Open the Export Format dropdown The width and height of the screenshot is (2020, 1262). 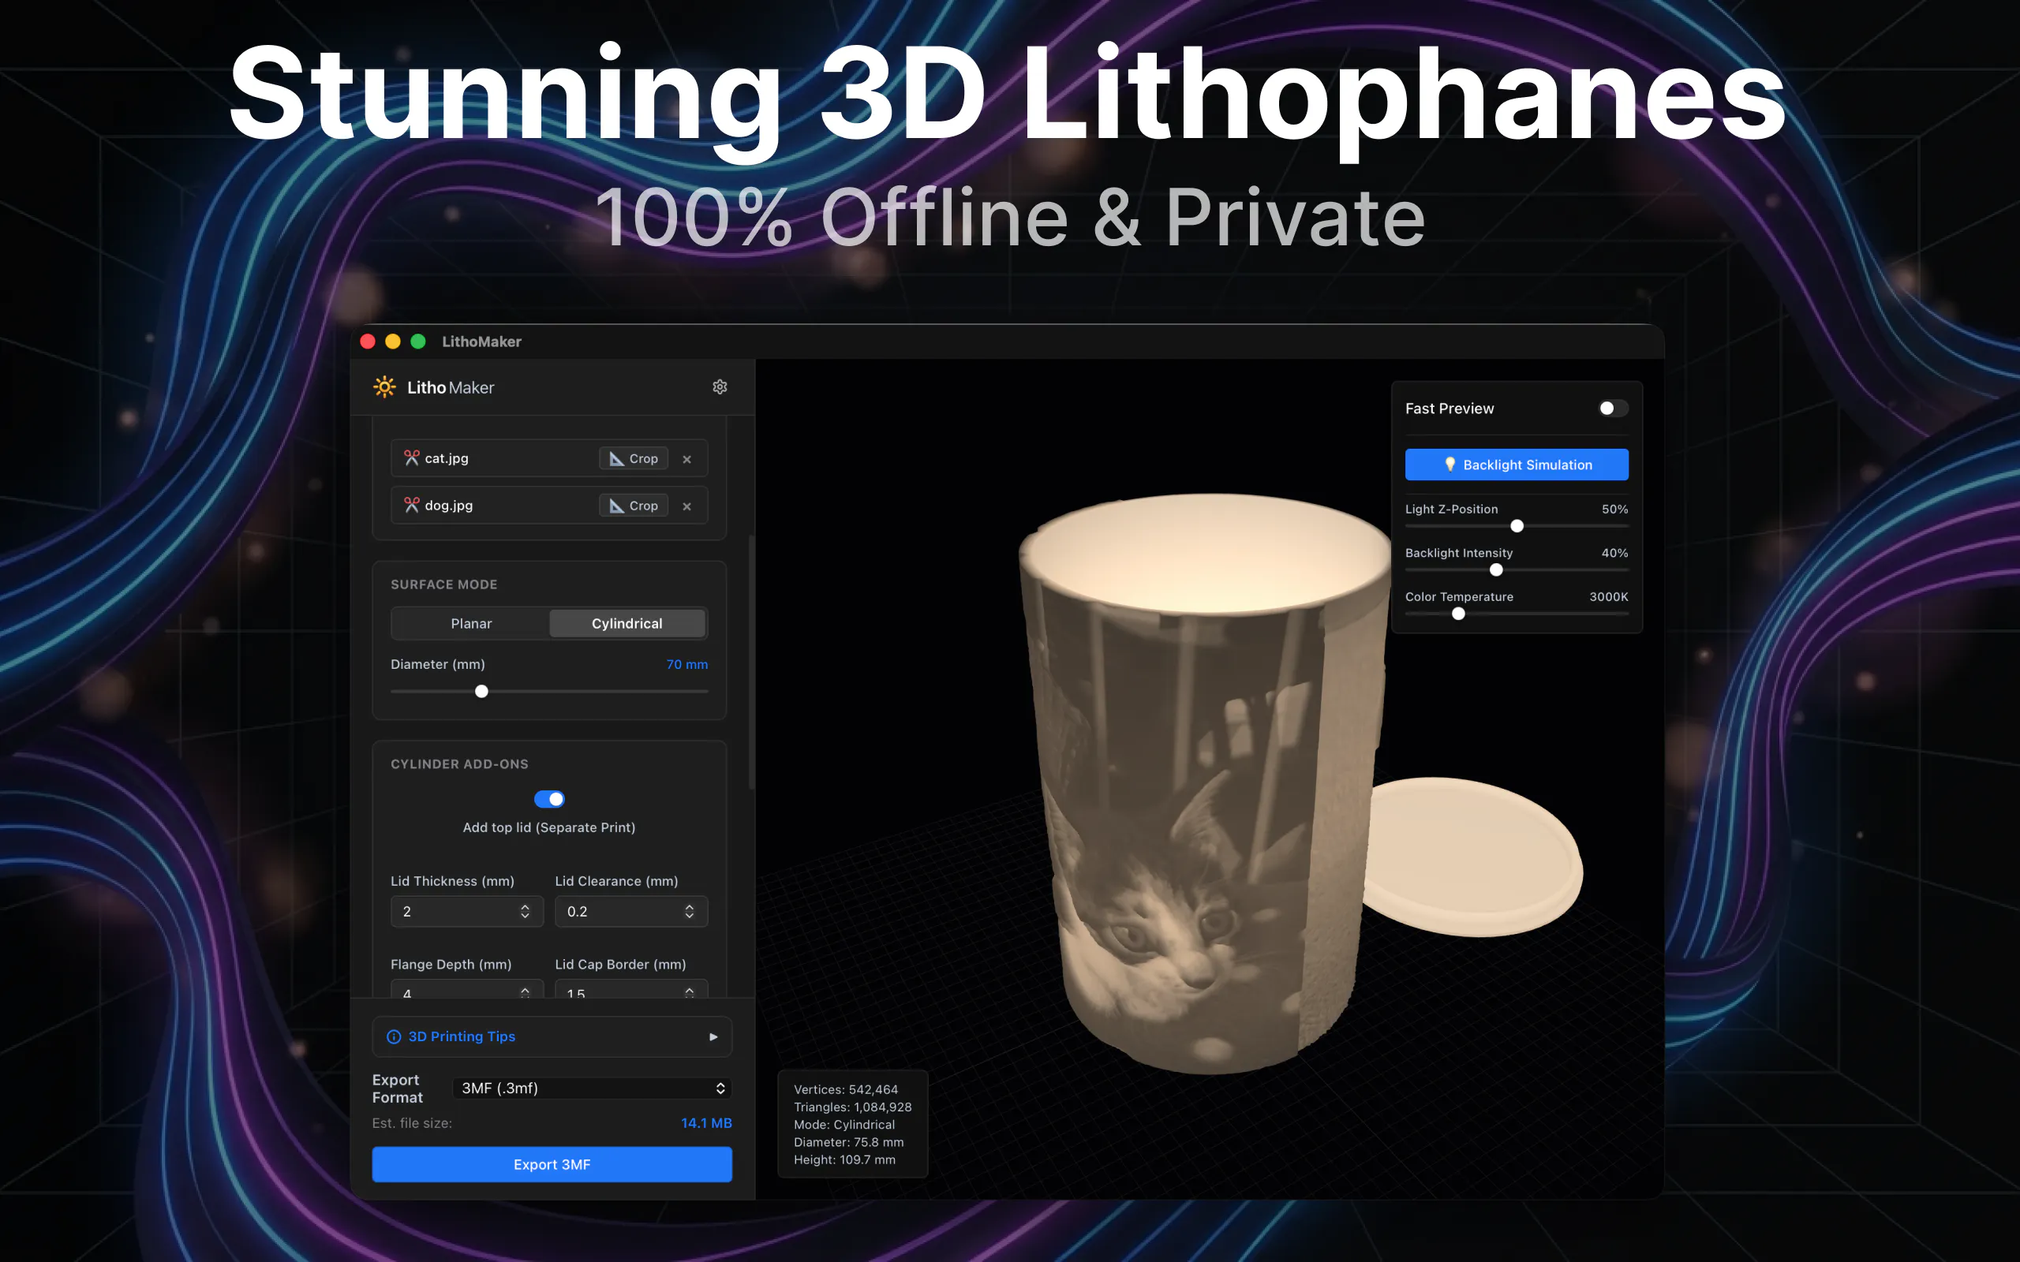(x=593, y=1088)
